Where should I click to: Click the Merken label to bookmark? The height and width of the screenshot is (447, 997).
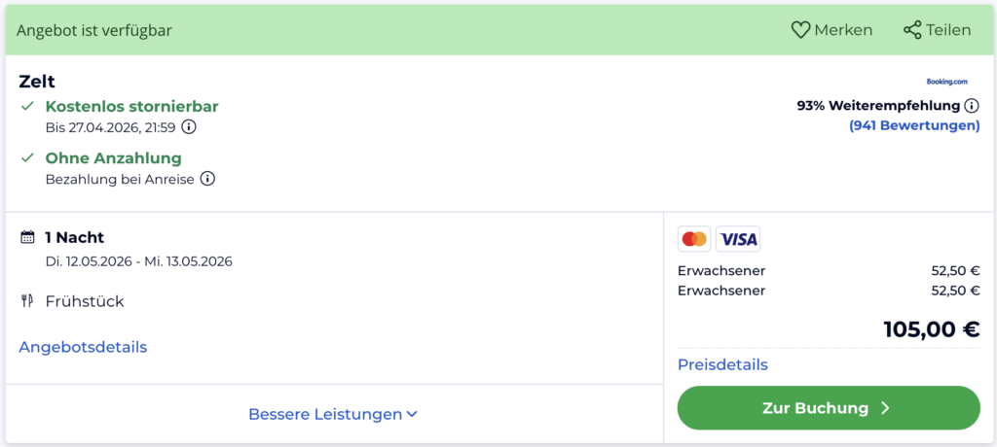pyautogui.click(x=843, y=30)
